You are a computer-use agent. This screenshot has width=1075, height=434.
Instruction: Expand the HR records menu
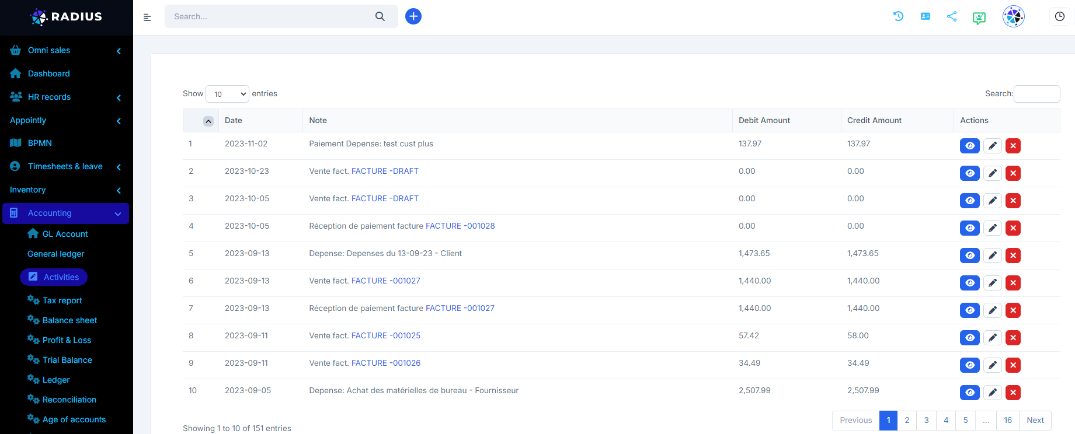[66, 97]
